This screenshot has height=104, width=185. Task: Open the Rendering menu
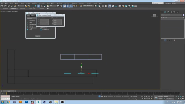[59, 3]
